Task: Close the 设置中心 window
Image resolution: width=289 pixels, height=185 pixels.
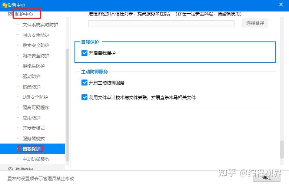Action: pos(281,4)
